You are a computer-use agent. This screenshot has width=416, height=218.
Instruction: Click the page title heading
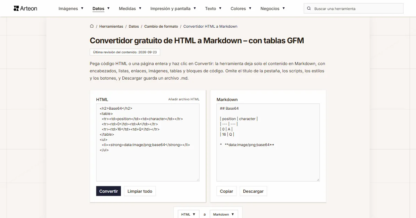point(197,40)
